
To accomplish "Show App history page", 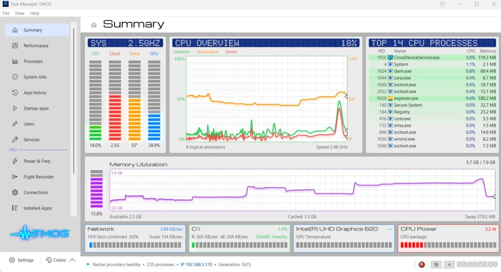I will coord(37,93).
